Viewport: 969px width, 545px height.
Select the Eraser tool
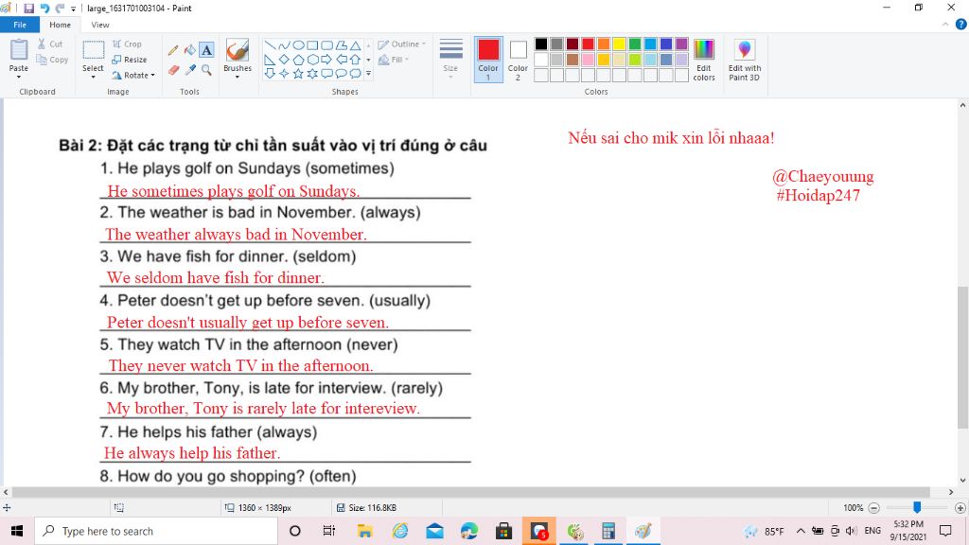pos(174,70)
